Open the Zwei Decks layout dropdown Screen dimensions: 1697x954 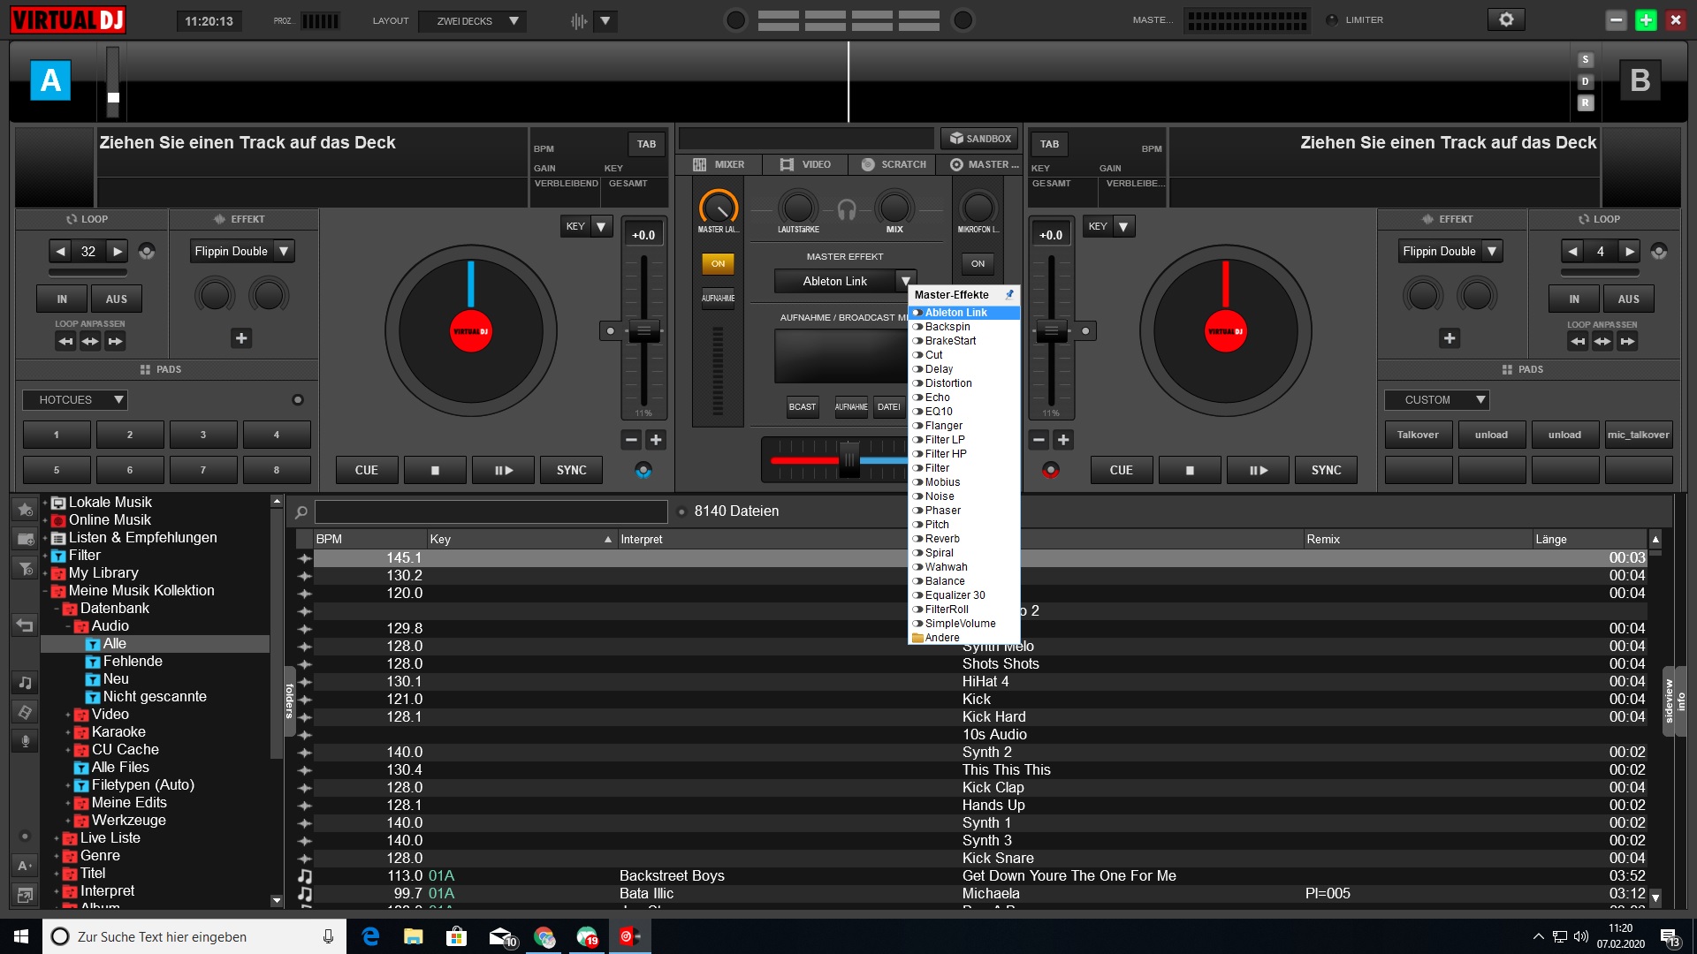[x=472, y=20]
